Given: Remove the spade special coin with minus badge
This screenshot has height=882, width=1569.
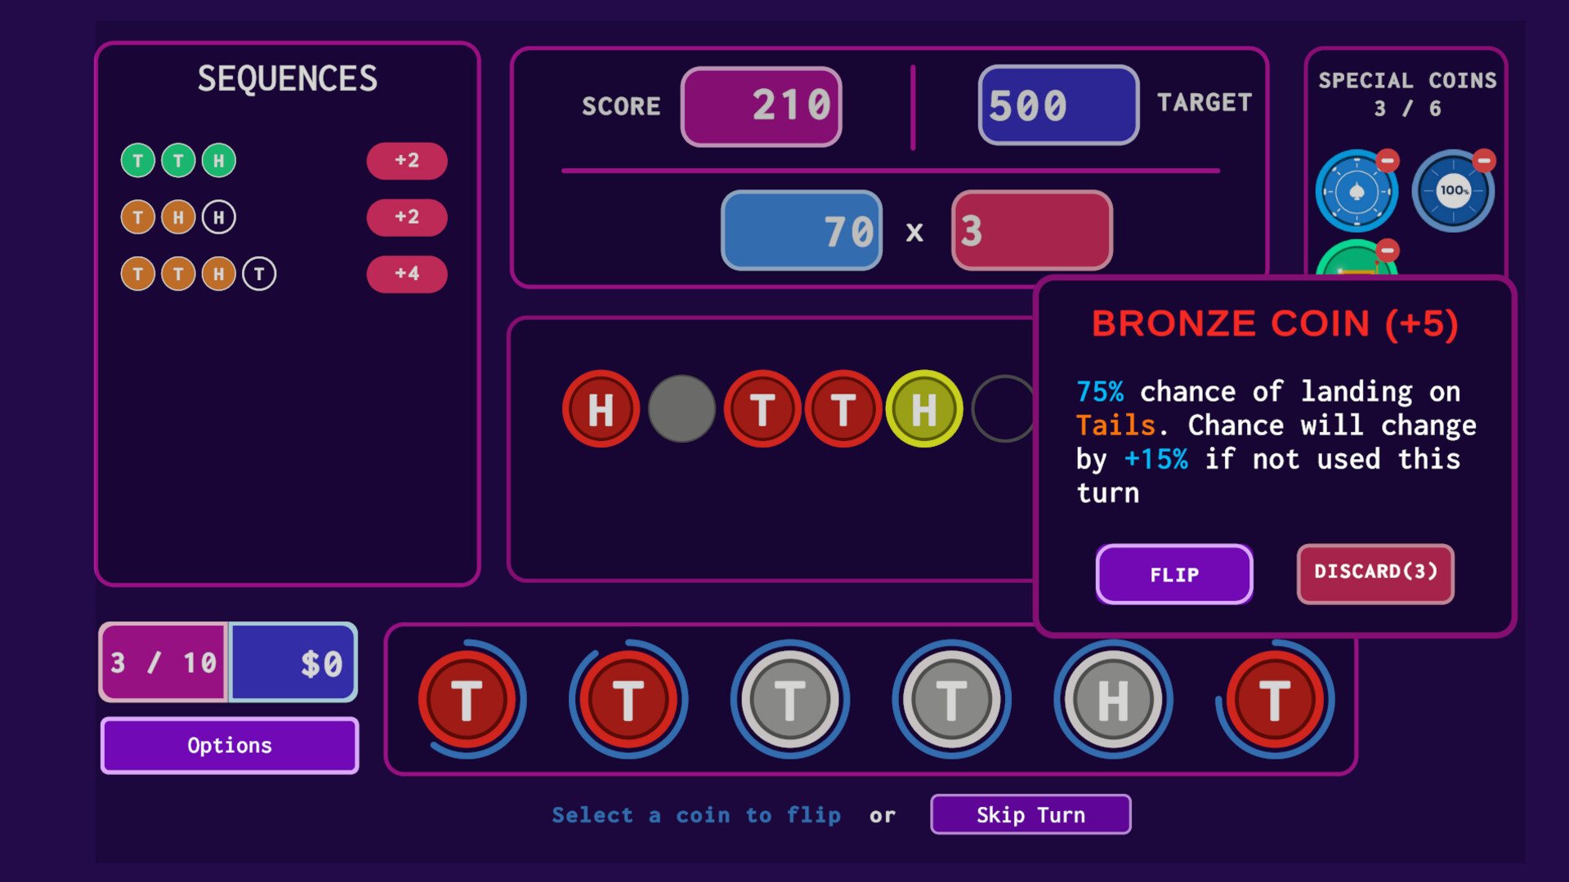Looking at the screenshot, I should [1388, 160].
